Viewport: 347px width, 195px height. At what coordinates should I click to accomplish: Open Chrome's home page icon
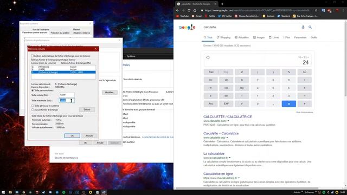point(195,10)
